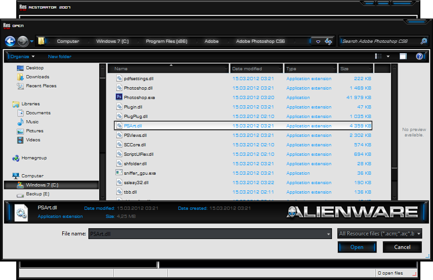Click the shfolder.dll file icon
This screenshot has width=433, height=280.
119,163
